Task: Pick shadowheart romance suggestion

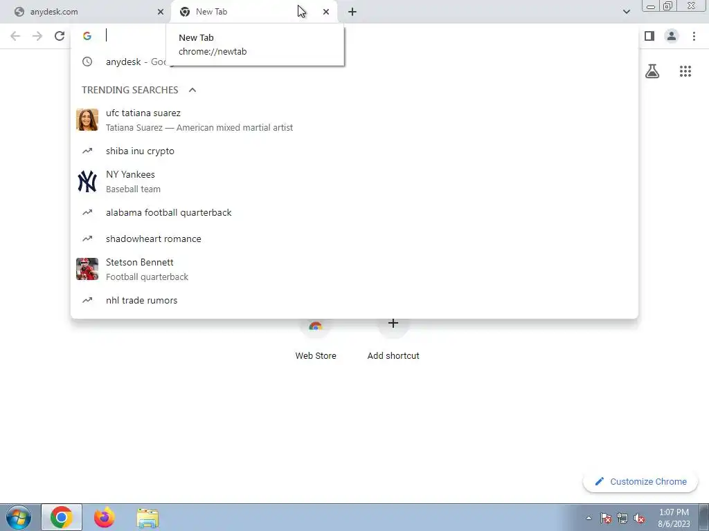Action: (x=354, y=239)
